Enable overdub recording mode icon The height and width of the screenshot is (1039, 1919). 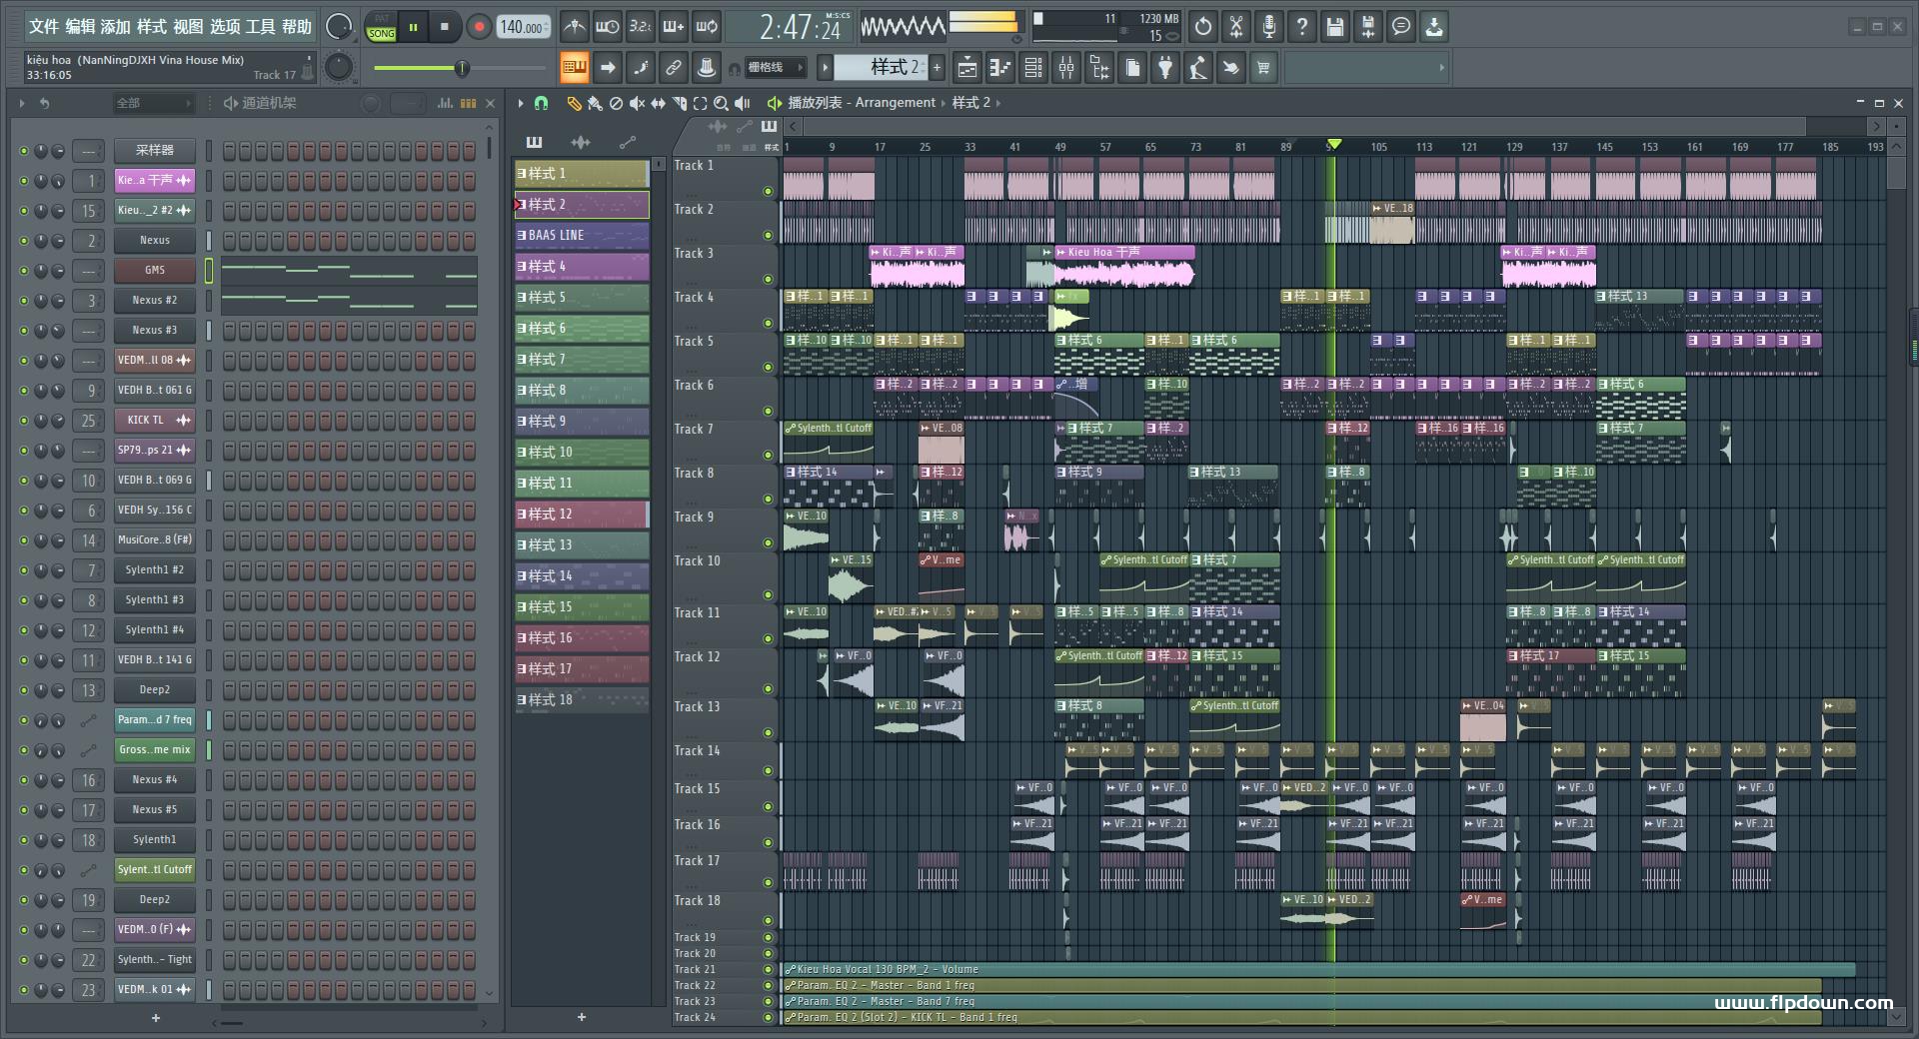(674, 27)
